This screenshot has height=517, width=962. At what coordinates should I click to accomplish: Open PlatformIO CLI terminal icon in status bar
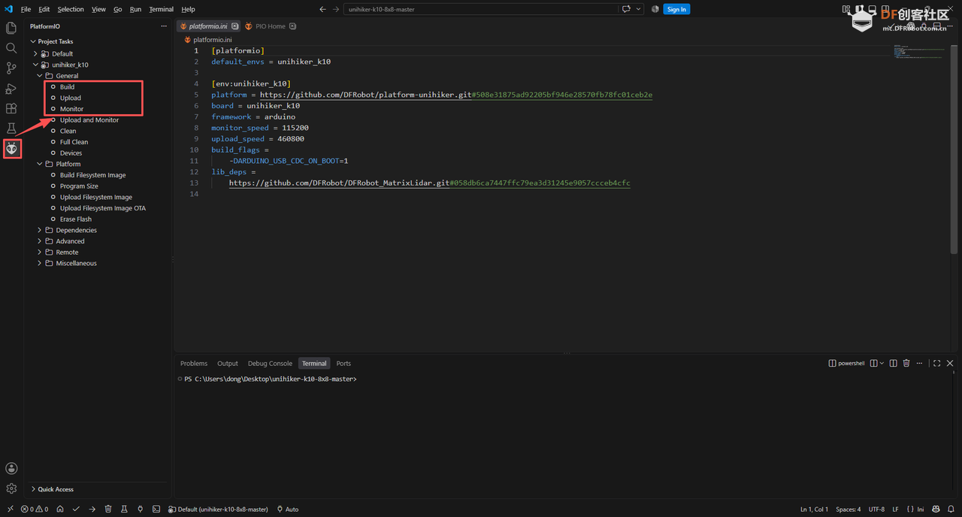(156, 509)
